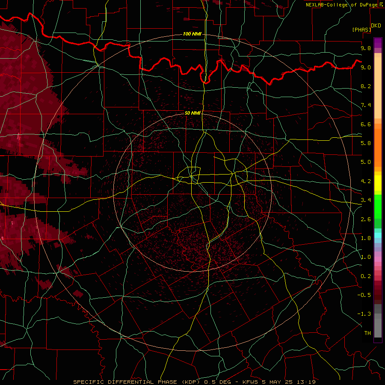Click the 6.6 legend value
Image resolution: width=385 pixels, height=385 pixels.
point(366,124)
